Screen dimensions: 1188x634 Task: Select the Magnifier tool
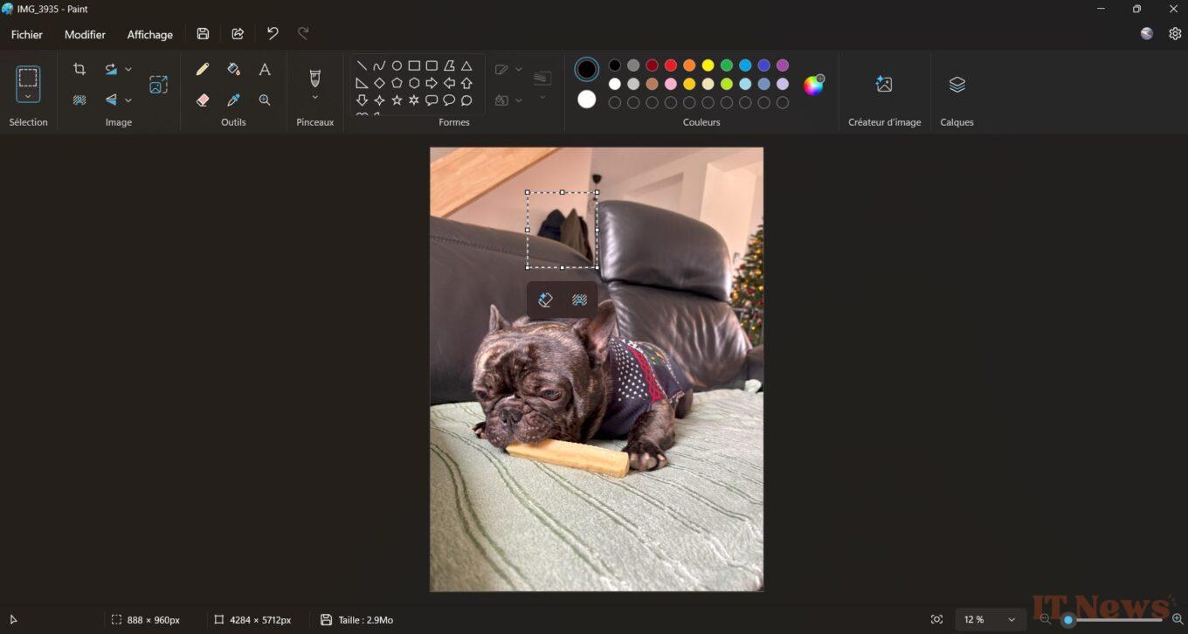click(x=265, y=100)
